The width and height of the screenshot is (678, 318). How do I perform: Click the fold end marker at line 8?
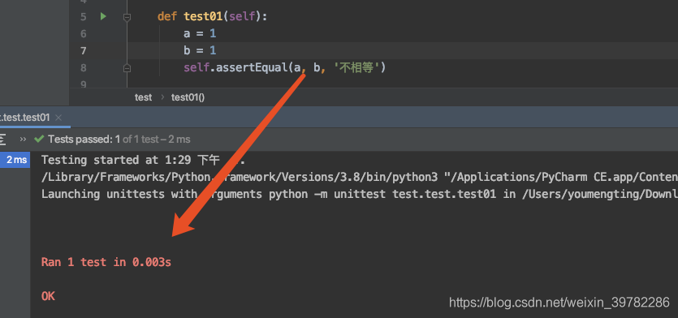[127, 68]
